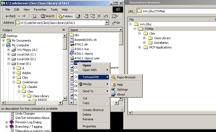Open the Tools menu in Explorer
The height and width of the screenshot is (132, 216).
(54, 10)
